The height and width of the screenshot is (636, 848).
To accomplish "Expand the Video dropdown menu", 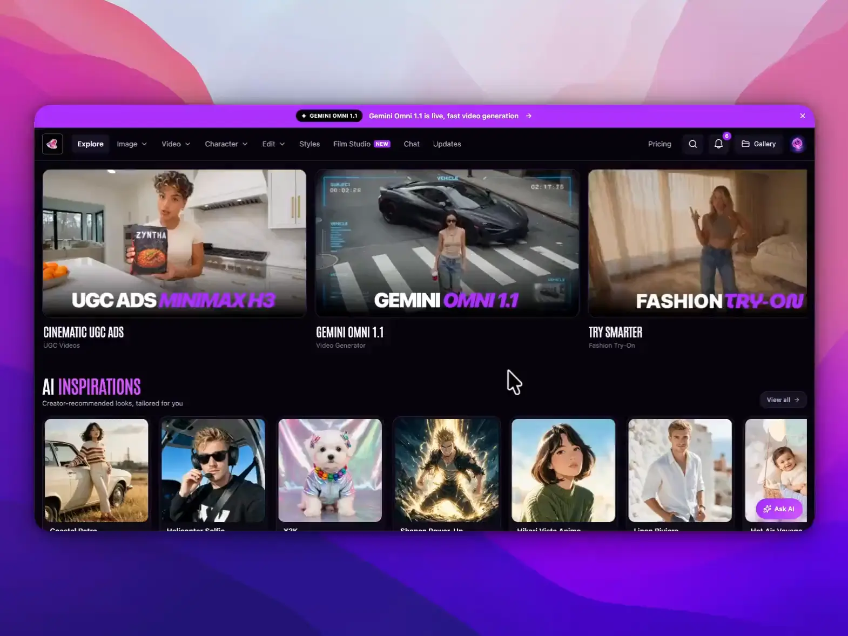I will [176, 144].
